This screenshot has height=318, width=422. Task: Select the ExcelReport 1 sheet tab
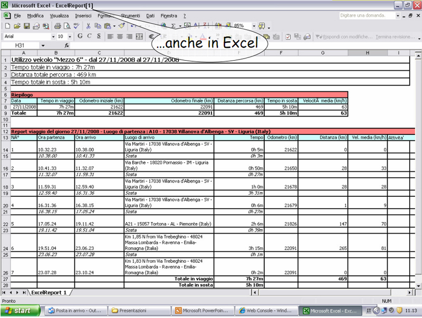49,293
